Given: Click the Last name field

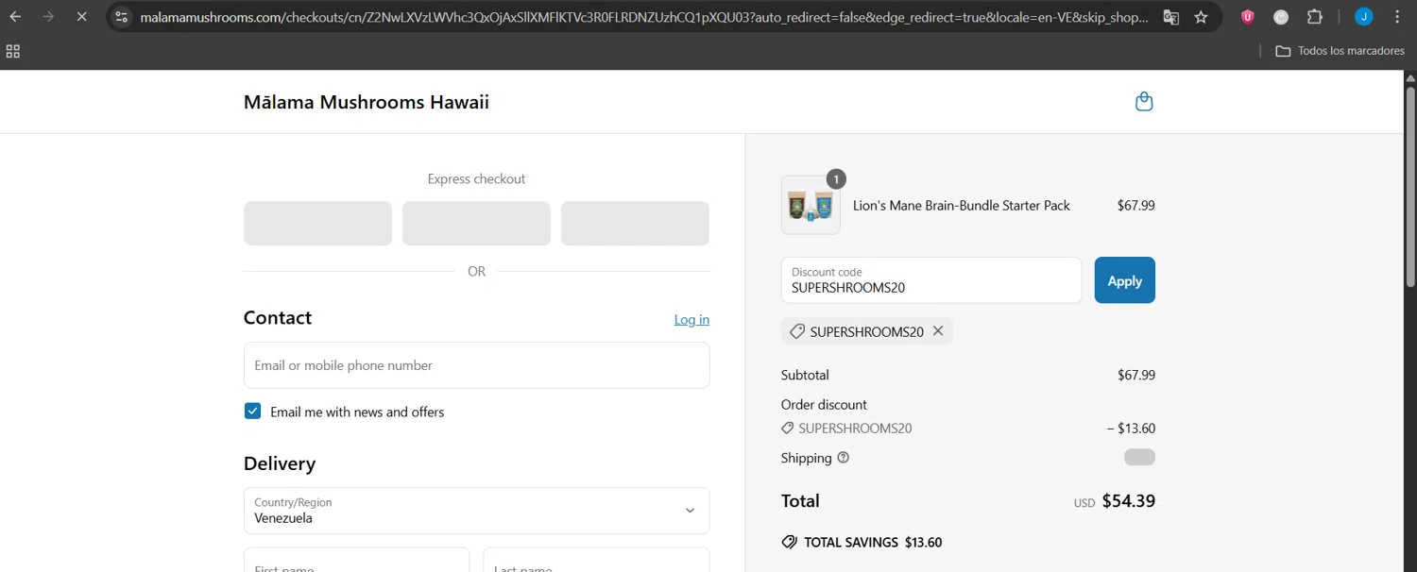Looking at the screenshot, I should click(596, 560).
